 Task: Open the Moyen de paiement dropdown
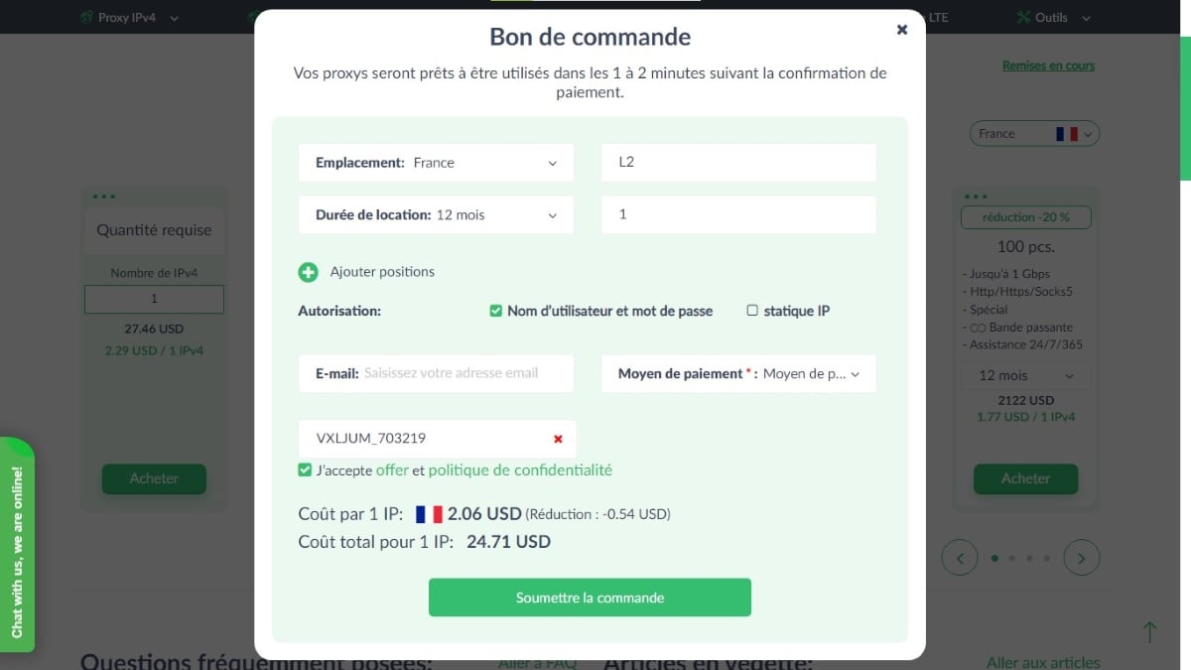738,374
